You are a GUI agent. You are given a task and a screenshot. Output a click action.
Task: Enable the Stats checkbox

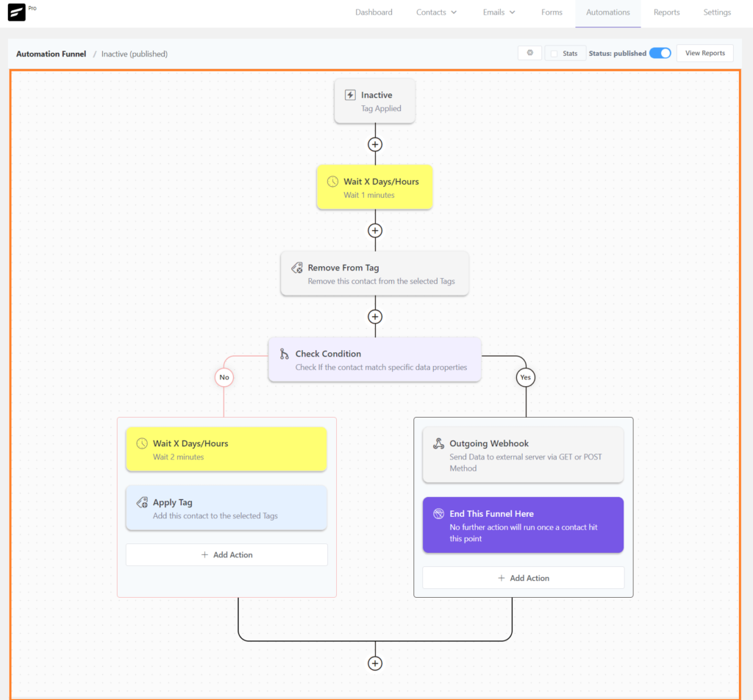[554, 54]
